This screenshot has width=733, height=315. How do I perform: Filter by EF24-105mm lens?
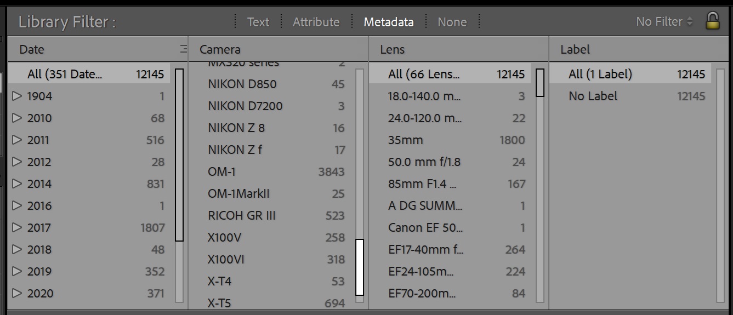450,271
